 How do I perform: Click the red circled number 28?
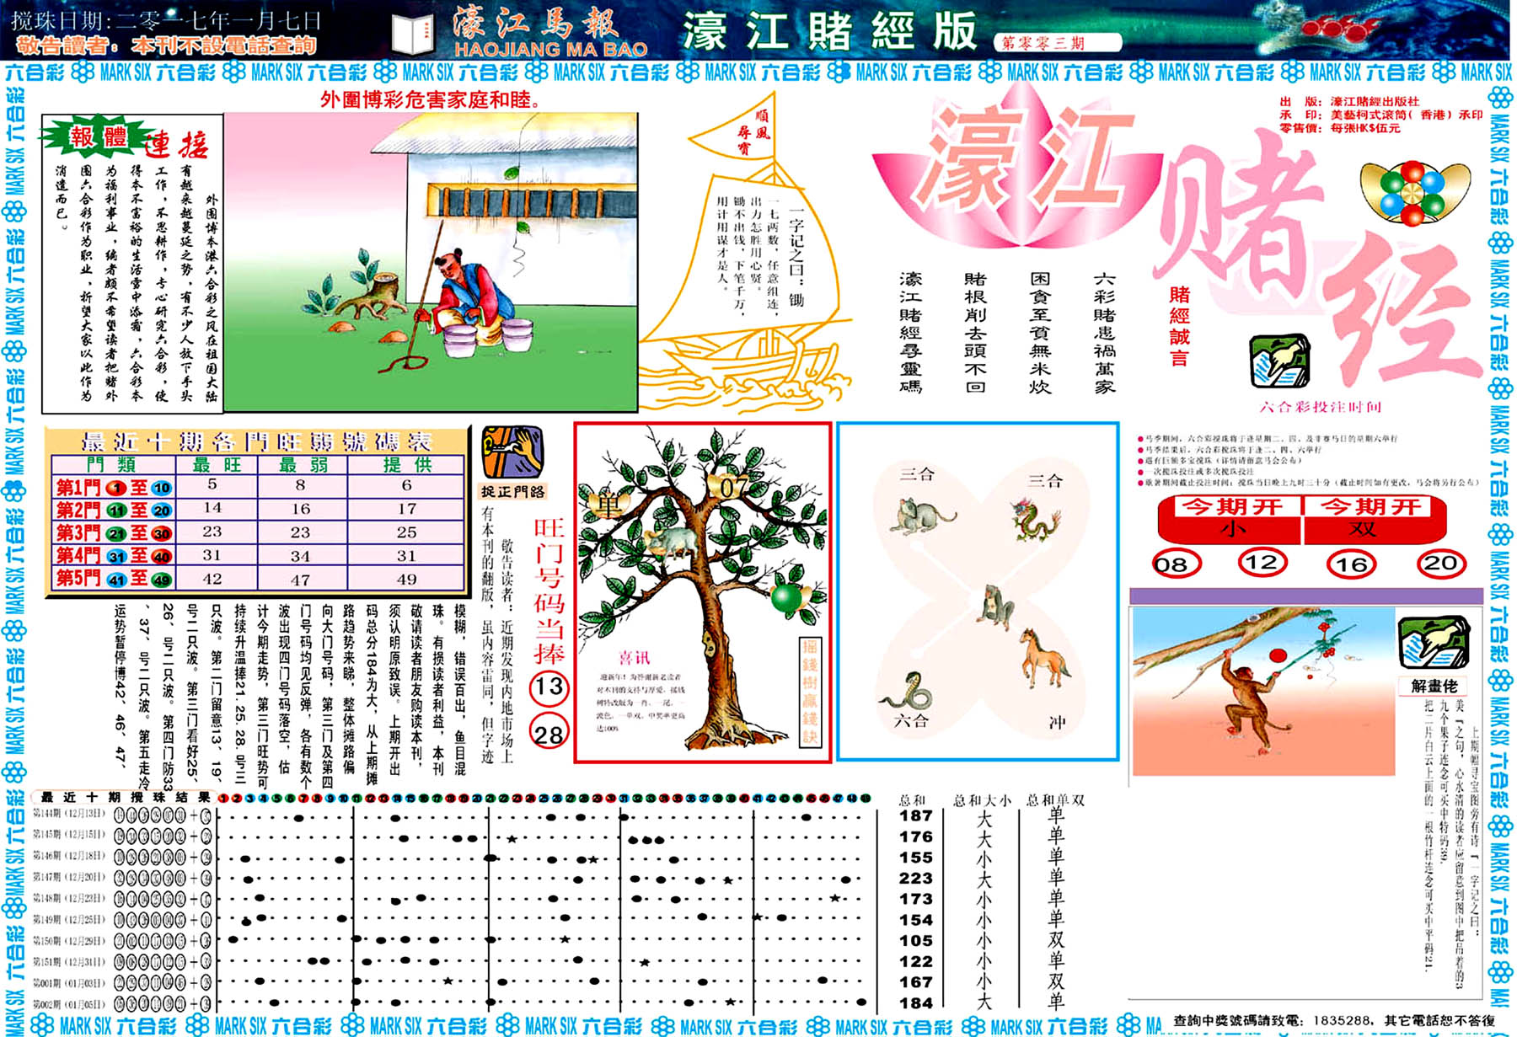tap(549, 732)
